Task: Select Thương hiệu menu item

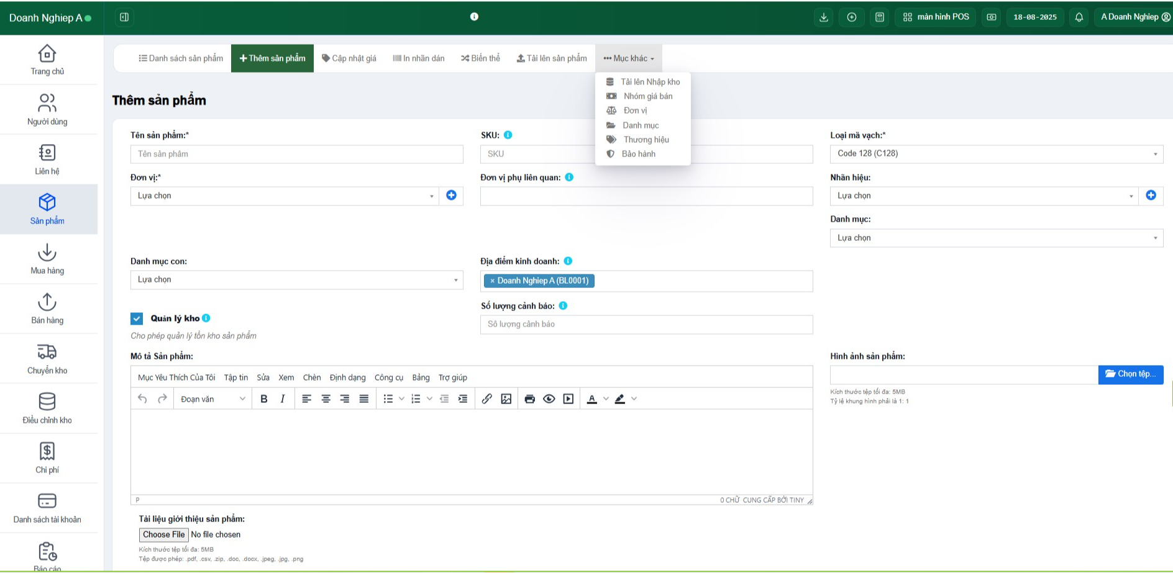Action: click(x=643, y=140)
